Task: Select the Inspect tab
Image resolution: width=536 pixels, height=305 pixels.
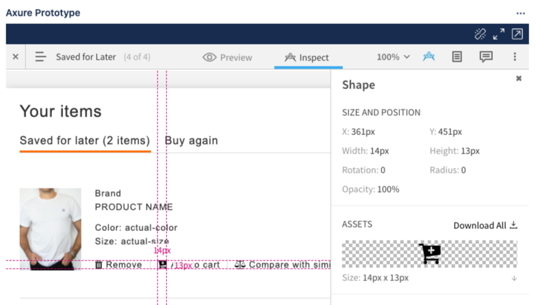Action: pos(307,58)
